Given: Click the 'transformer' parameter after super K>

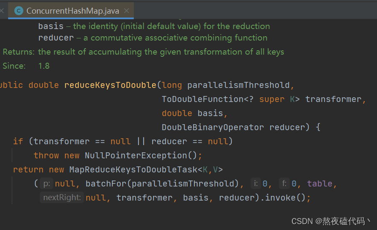Looking at the screenshot, I should (333, 99).
